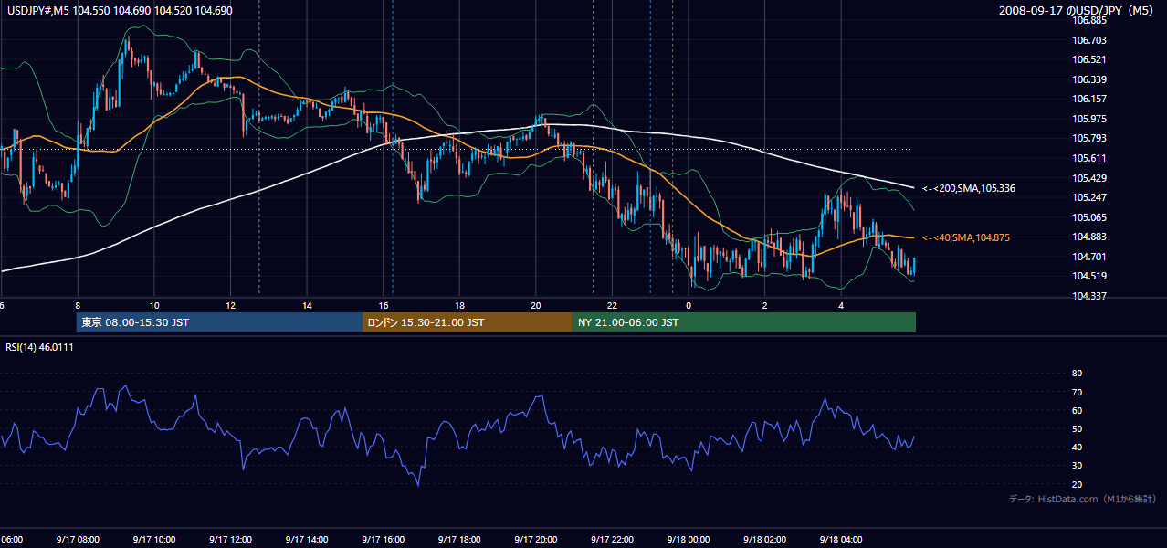Click the 9/17 16:00 bottom time label

(x=383, y=540)
